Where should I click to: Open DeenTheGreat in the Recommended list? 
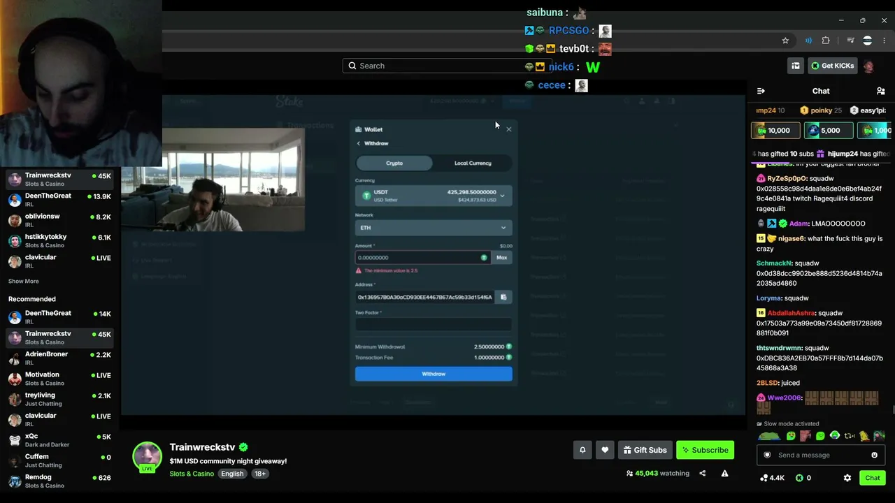[59, 317]
